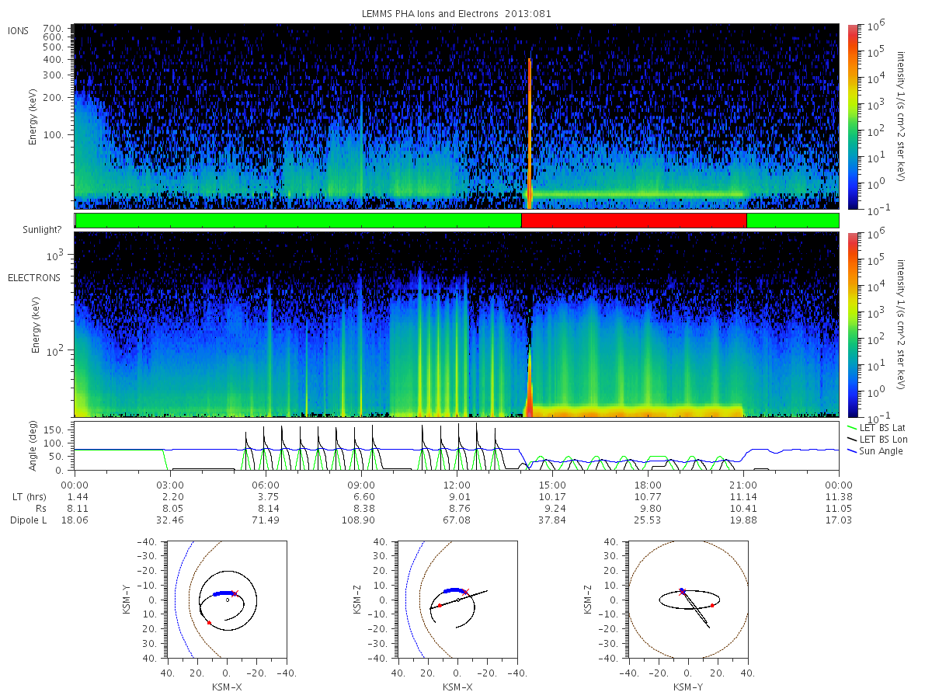Click the LET BS Lat legend entry
This screenshot has width=932, height=699.
(876, 428)
